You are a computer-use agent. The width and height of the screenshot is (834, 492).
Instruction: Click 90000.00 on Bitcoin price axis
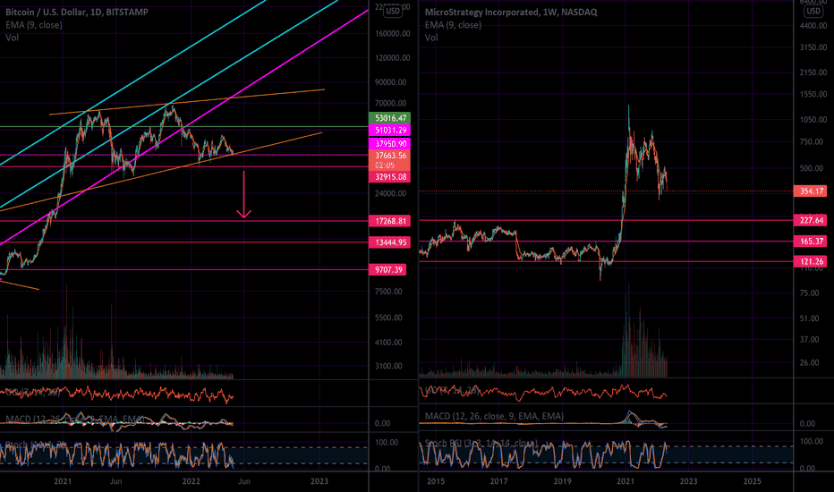390,82
